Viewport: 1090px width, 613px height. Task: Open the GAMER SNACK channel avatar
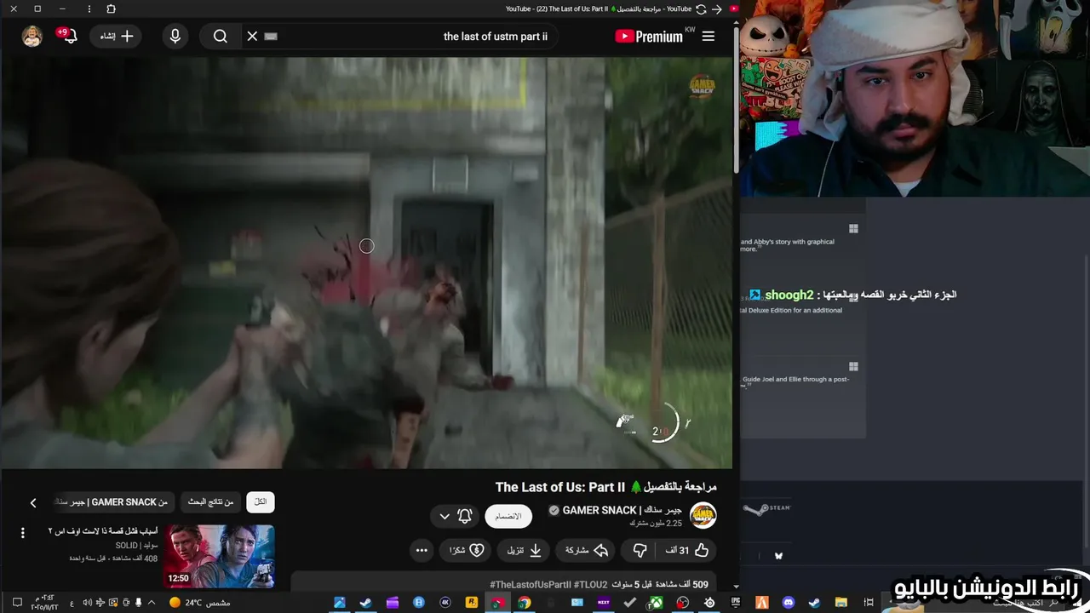click(703, 515)
